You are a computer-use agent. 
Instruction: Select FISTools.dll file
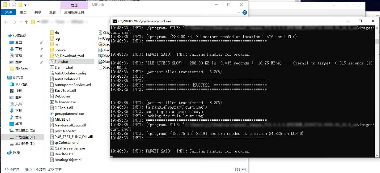coord(64,108)
